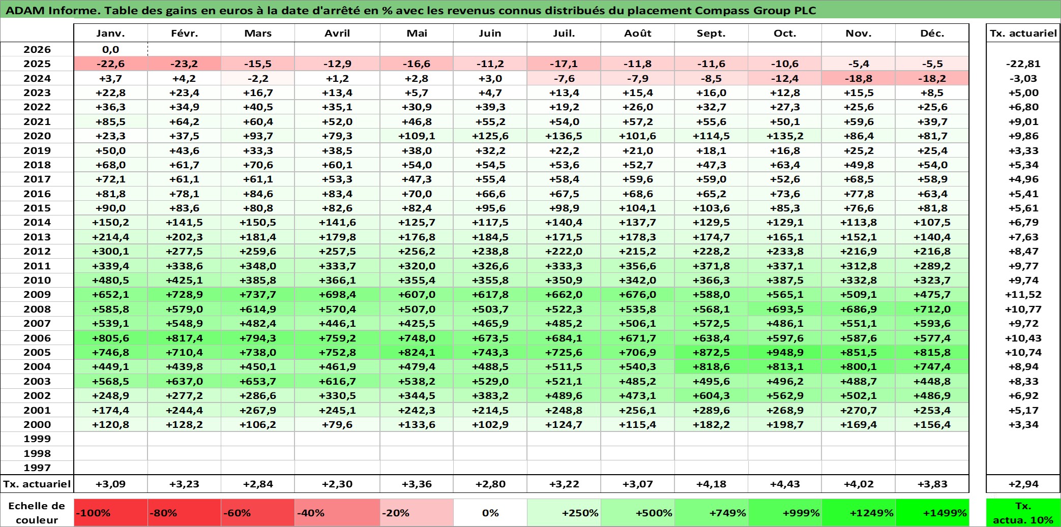Click the 2020 row label
Viewport: 1061px width, 527px height.
pyautogui.click(x=37, y=136)
